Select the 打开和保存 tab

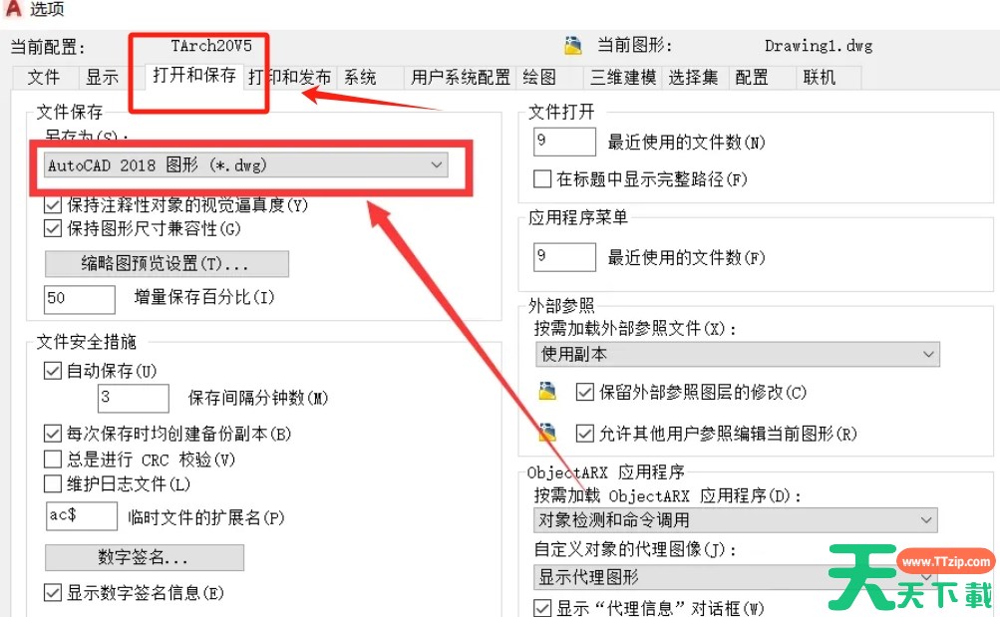[x=193, y=75]
